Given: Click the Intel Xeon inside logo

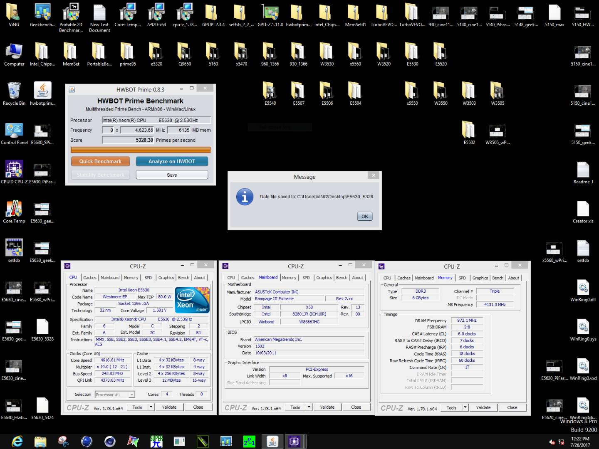Looking at the screenshot, I should click(192, 300).
